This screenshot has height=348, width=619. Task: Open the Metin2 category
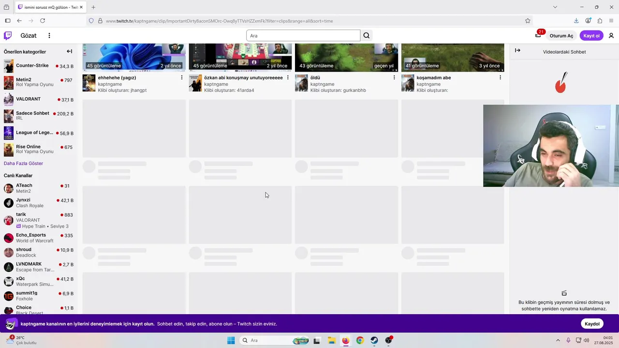pos(39,83)
